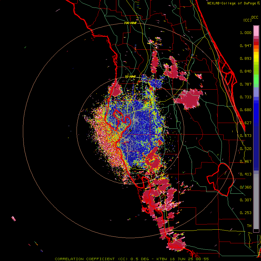Click the DCC label above the color scale

[x=255, y=17]
